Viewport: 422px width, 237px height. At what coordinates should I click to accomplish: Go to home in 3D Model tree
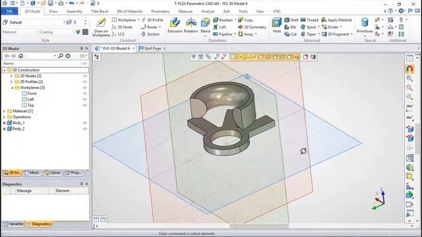[20, 55]
